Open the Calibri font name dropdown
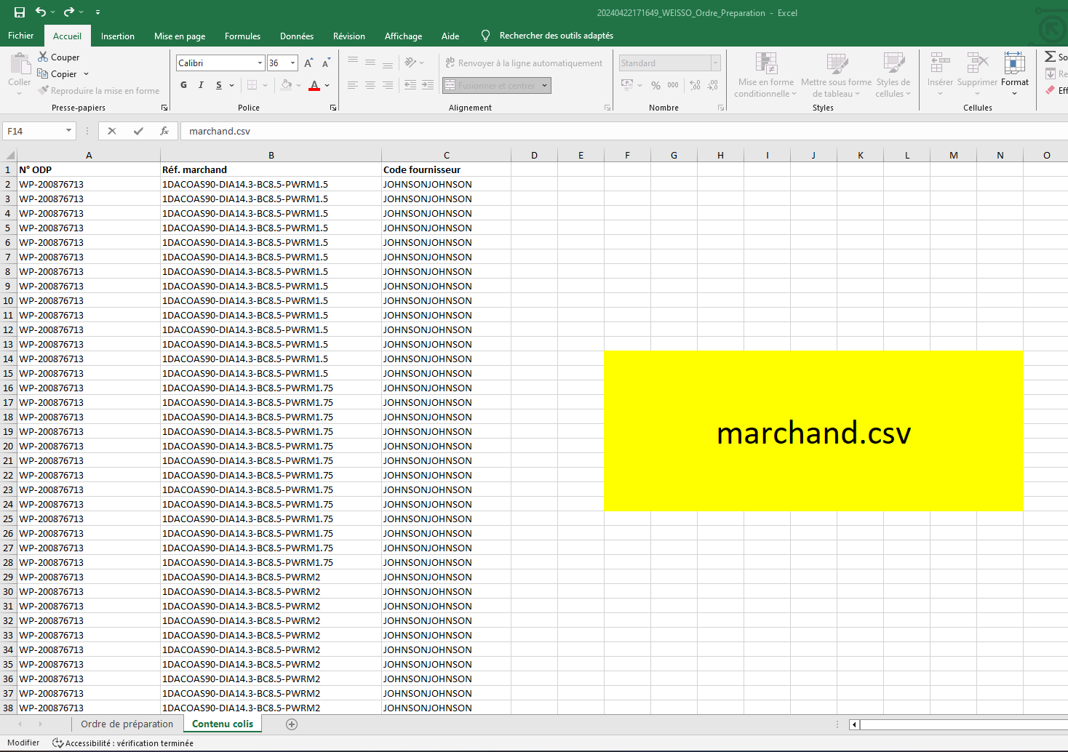Viewport: 1068px width, 752px height. click(260, 63)
